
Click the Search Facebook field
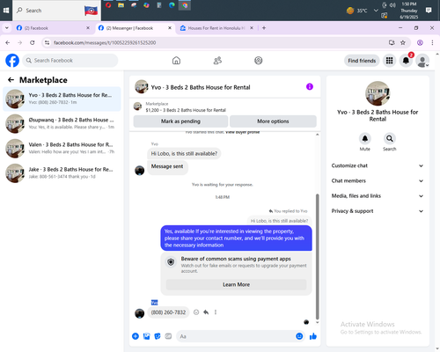[70, 61]
